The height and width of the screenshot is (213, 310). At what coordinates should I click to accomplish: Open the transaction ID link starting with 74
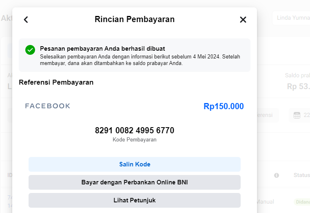(10, 202)
